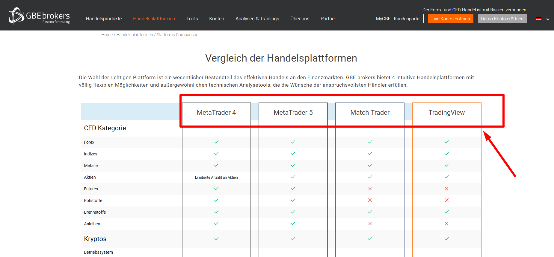Select the TradingView column header
This screenshot has width=554, height=257.
(x=447, y=113)
